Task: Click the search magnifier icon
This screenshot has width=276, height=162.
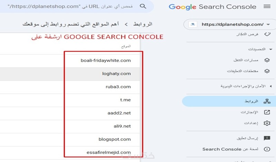Action: [x=143, y=7]
